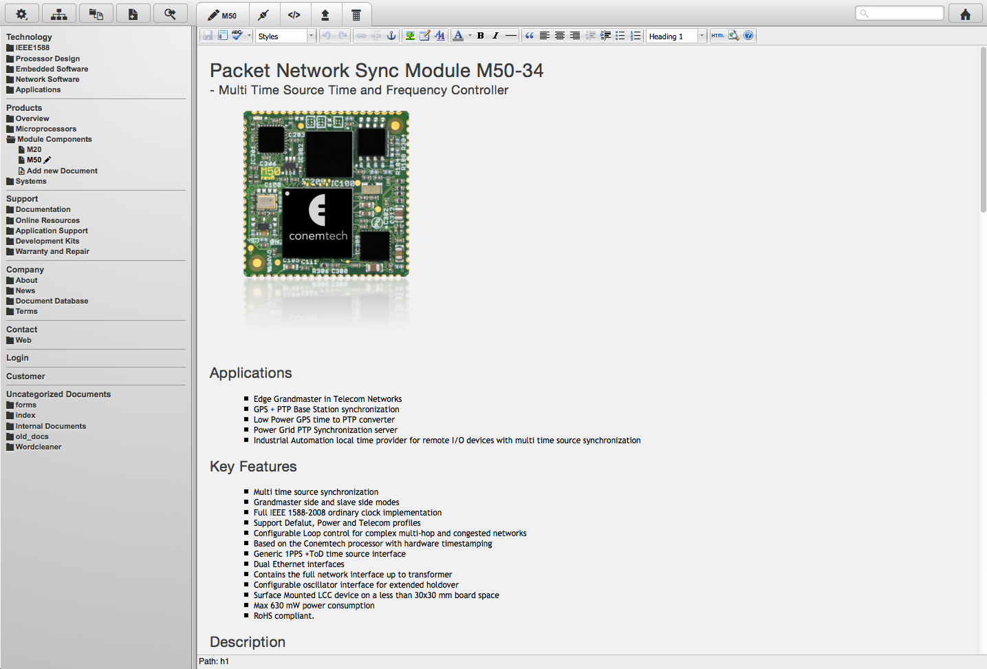Switch to the upload arrow tab
The height and width of the screenshot is (669, 987).
pyautogui.click(x=325, y=15)
